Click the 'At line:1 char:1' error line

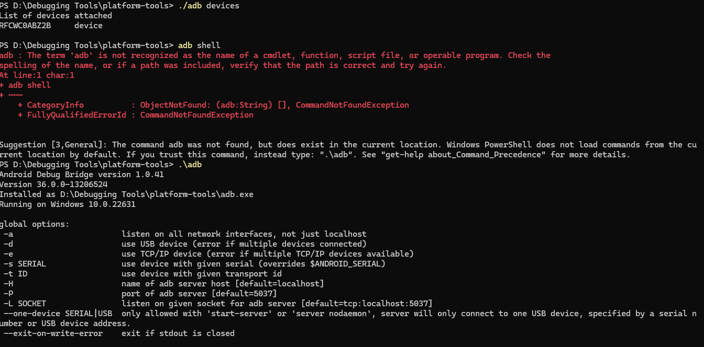(37, 75)
